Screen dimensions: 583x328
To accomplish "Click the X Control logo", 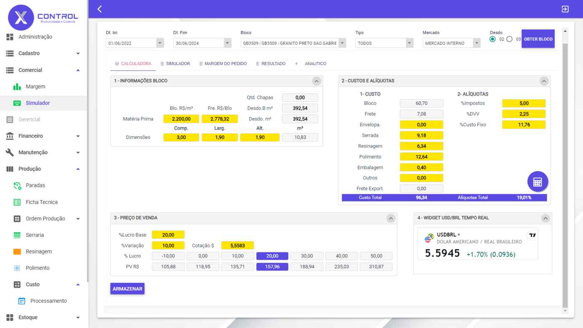I will click(x=43, y=17).
